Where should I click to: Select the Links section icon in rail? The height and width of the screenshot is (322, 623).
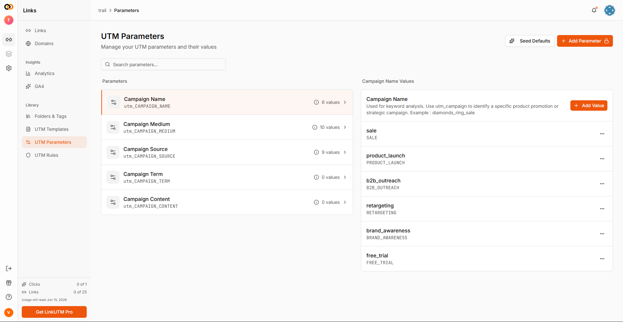pyautogui.click(x=9, y=40)
